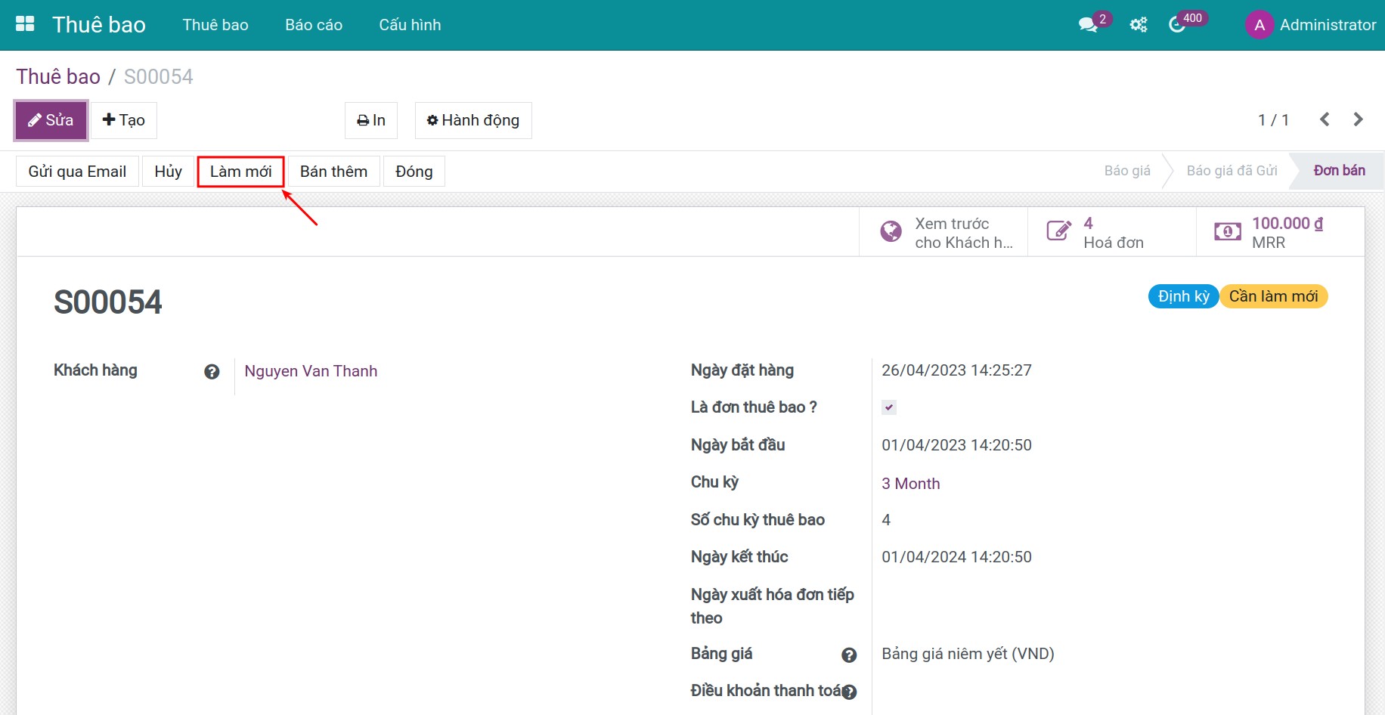Image resolution: width=1385 pixels, height=715 pixels.
Task: Open the In print dropdown
Action: [371, 120]
